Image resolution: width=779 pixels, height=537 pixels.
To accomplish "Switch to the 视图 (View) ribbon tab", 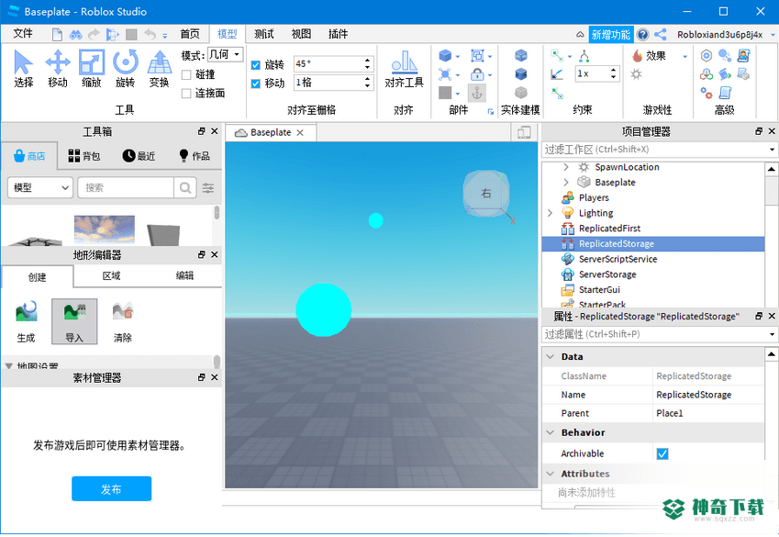I will click(x=301, y=34).
